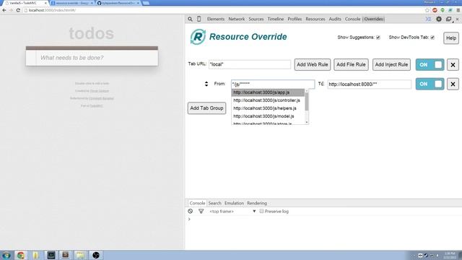The width and height of the screenshot is (462, 260).
Task: Bookmark page with the star icon
Action: pos(427,10)
